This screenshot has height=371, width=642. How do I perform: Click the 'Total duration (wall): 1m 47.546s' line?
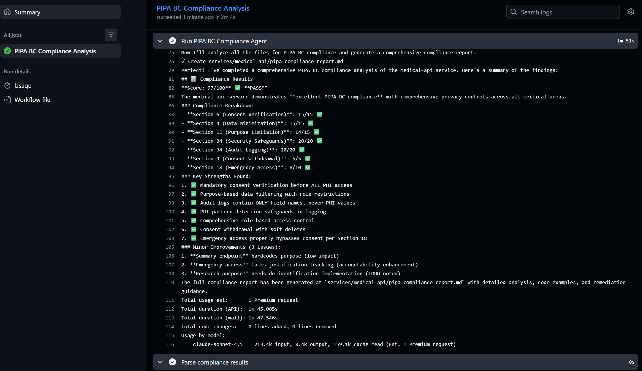[229, 318]
